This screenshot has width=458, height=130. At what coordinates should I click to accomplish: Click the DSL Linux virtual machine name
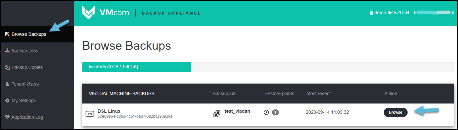[x=109, y=111]
